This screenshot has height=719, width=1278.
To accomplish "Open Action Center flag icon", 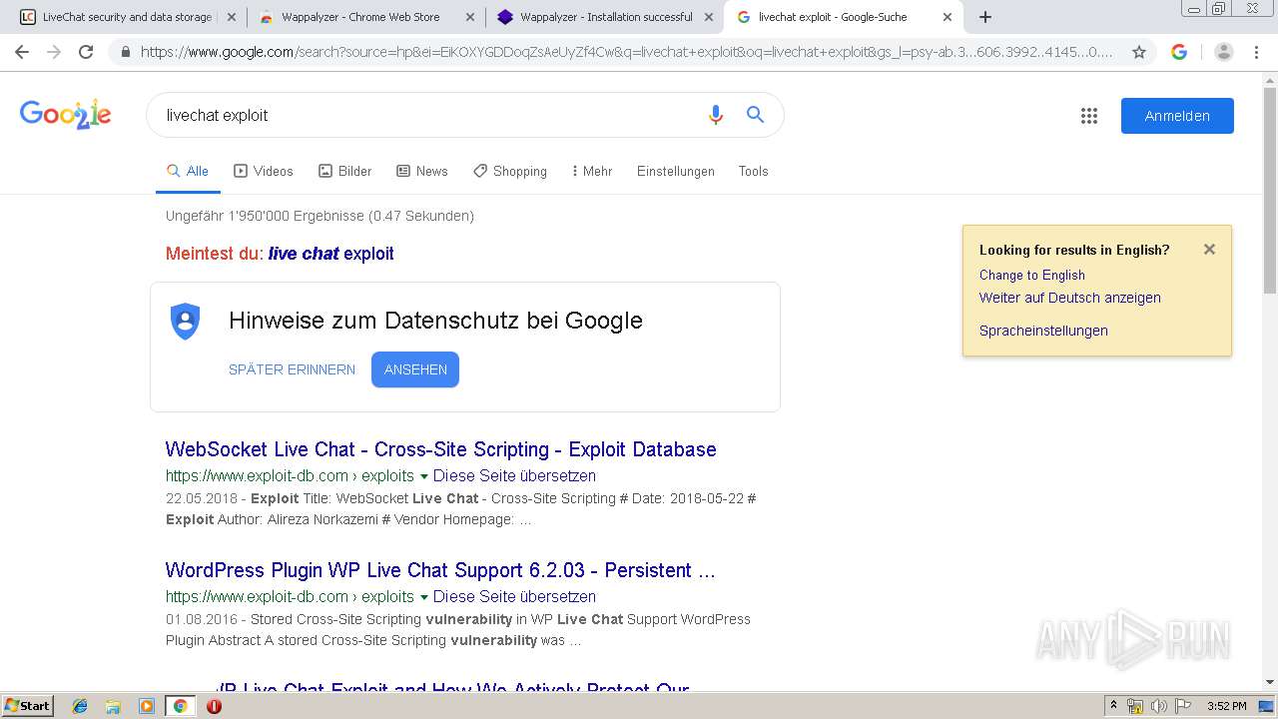I will coord(1183,706).
